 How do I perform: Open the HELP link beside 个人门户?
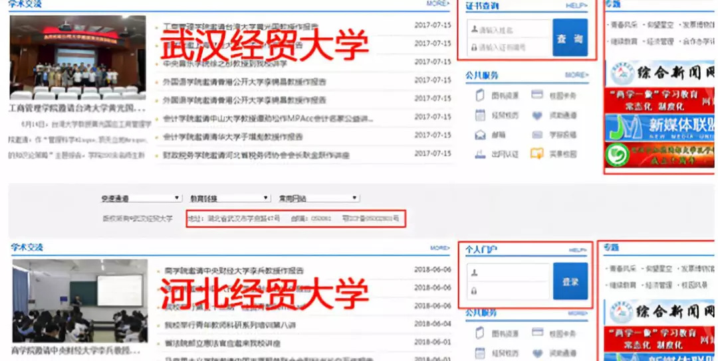578,250
